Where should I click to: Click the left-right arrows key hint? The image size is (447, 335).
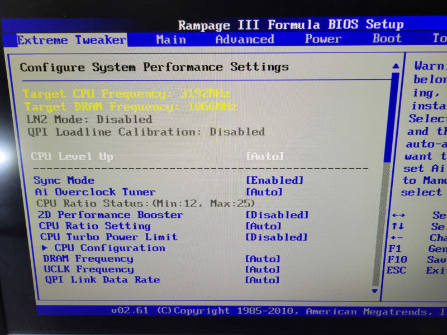[x=398, y=215]
